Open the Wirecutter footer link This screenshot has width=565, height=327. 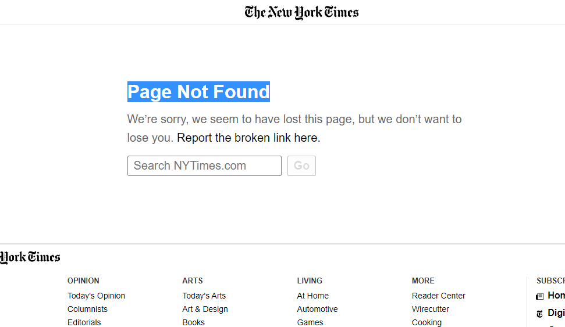tap(431, 309)
